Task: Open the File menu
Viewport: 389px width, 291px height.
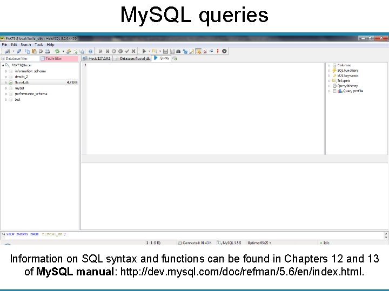Action: point(4,45)
